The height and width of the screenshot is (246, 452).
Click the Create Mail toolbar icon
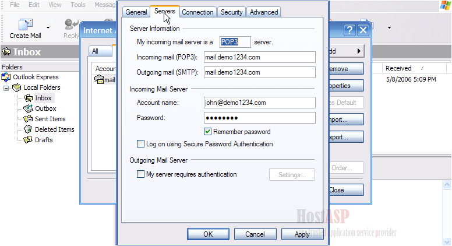(x=26, y=25)
